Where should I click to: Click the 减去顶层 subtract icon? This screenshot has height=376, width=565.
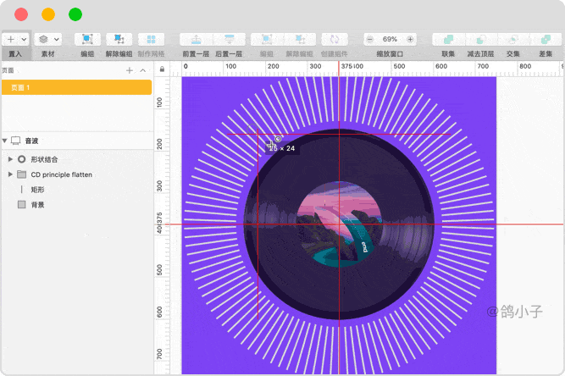480,39
